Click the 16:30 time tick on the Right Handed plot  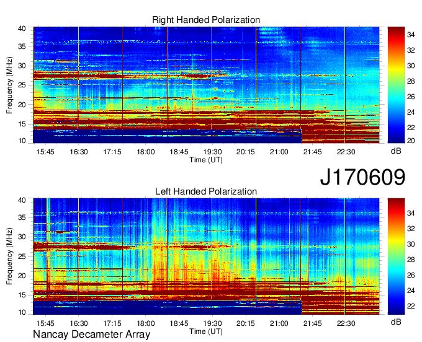(79, 152)
